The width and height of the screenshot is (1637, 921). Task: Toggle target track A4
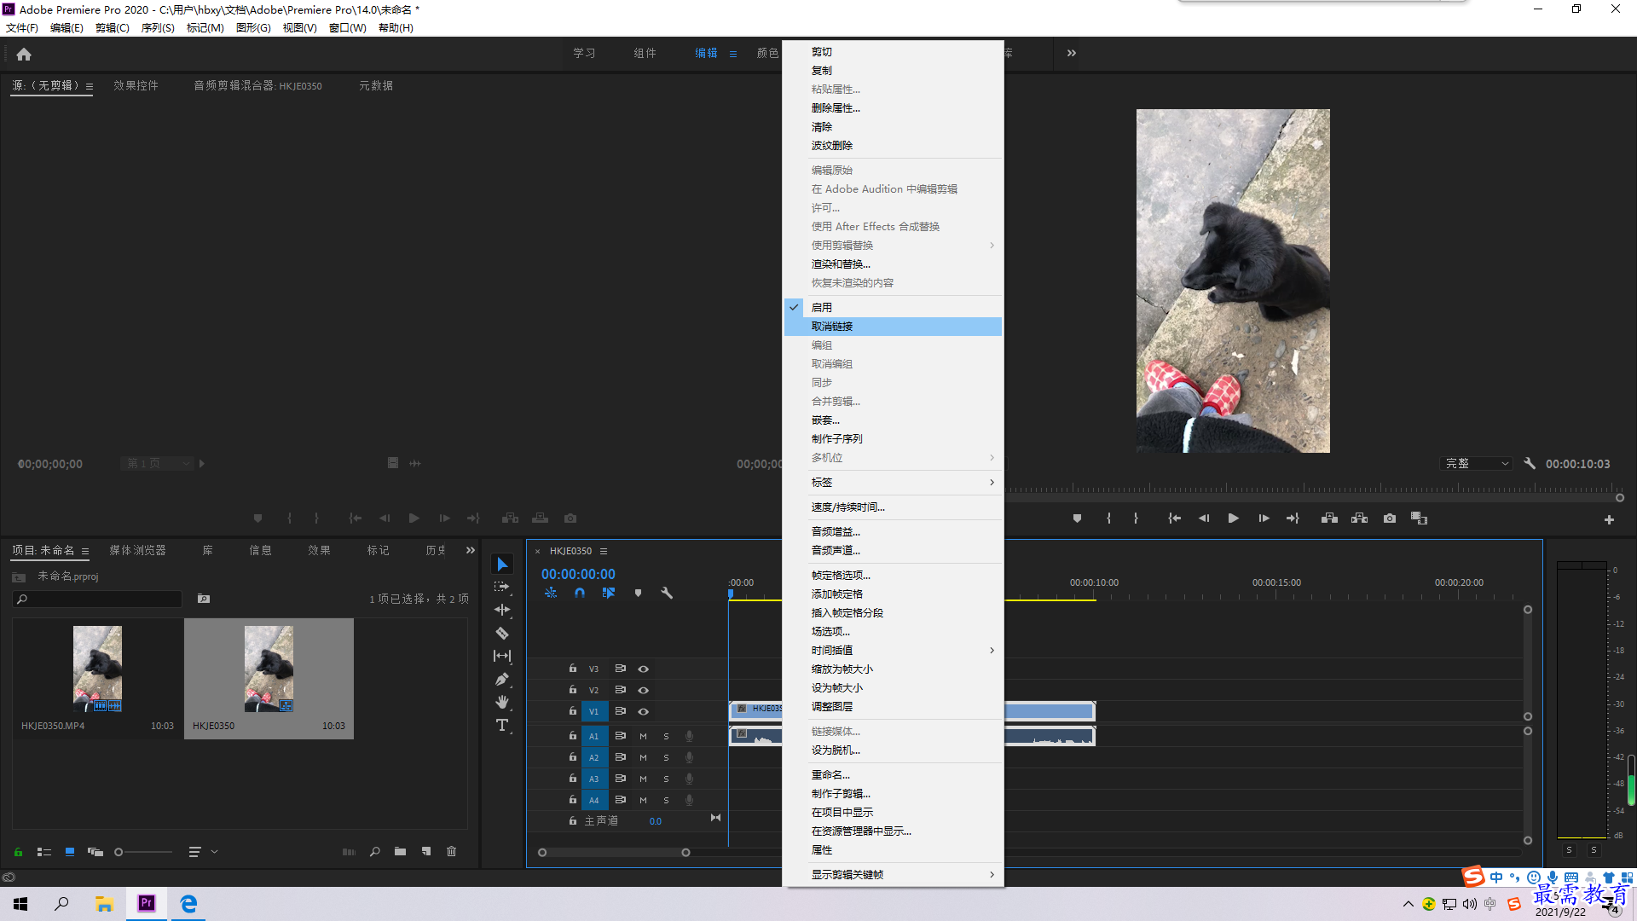click(x=594, y=800)
